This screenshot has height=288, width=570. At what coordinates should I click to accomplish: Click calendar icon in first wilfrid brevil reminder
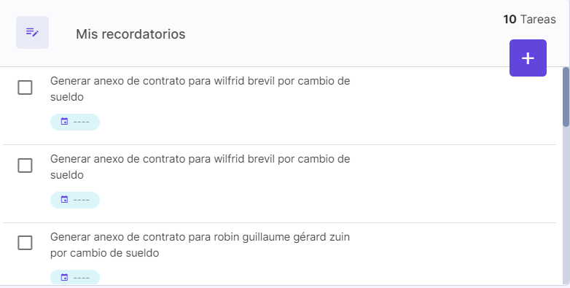pyautogui.click(x=64, y=122)
